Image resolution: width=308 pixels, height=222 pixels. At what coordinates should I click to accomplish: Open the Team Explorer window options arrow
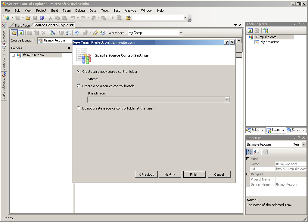click(x=295, y=24)
